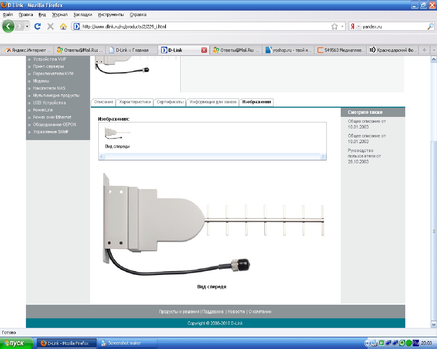Open Модемы sidebar category

(x=41, y=81)
